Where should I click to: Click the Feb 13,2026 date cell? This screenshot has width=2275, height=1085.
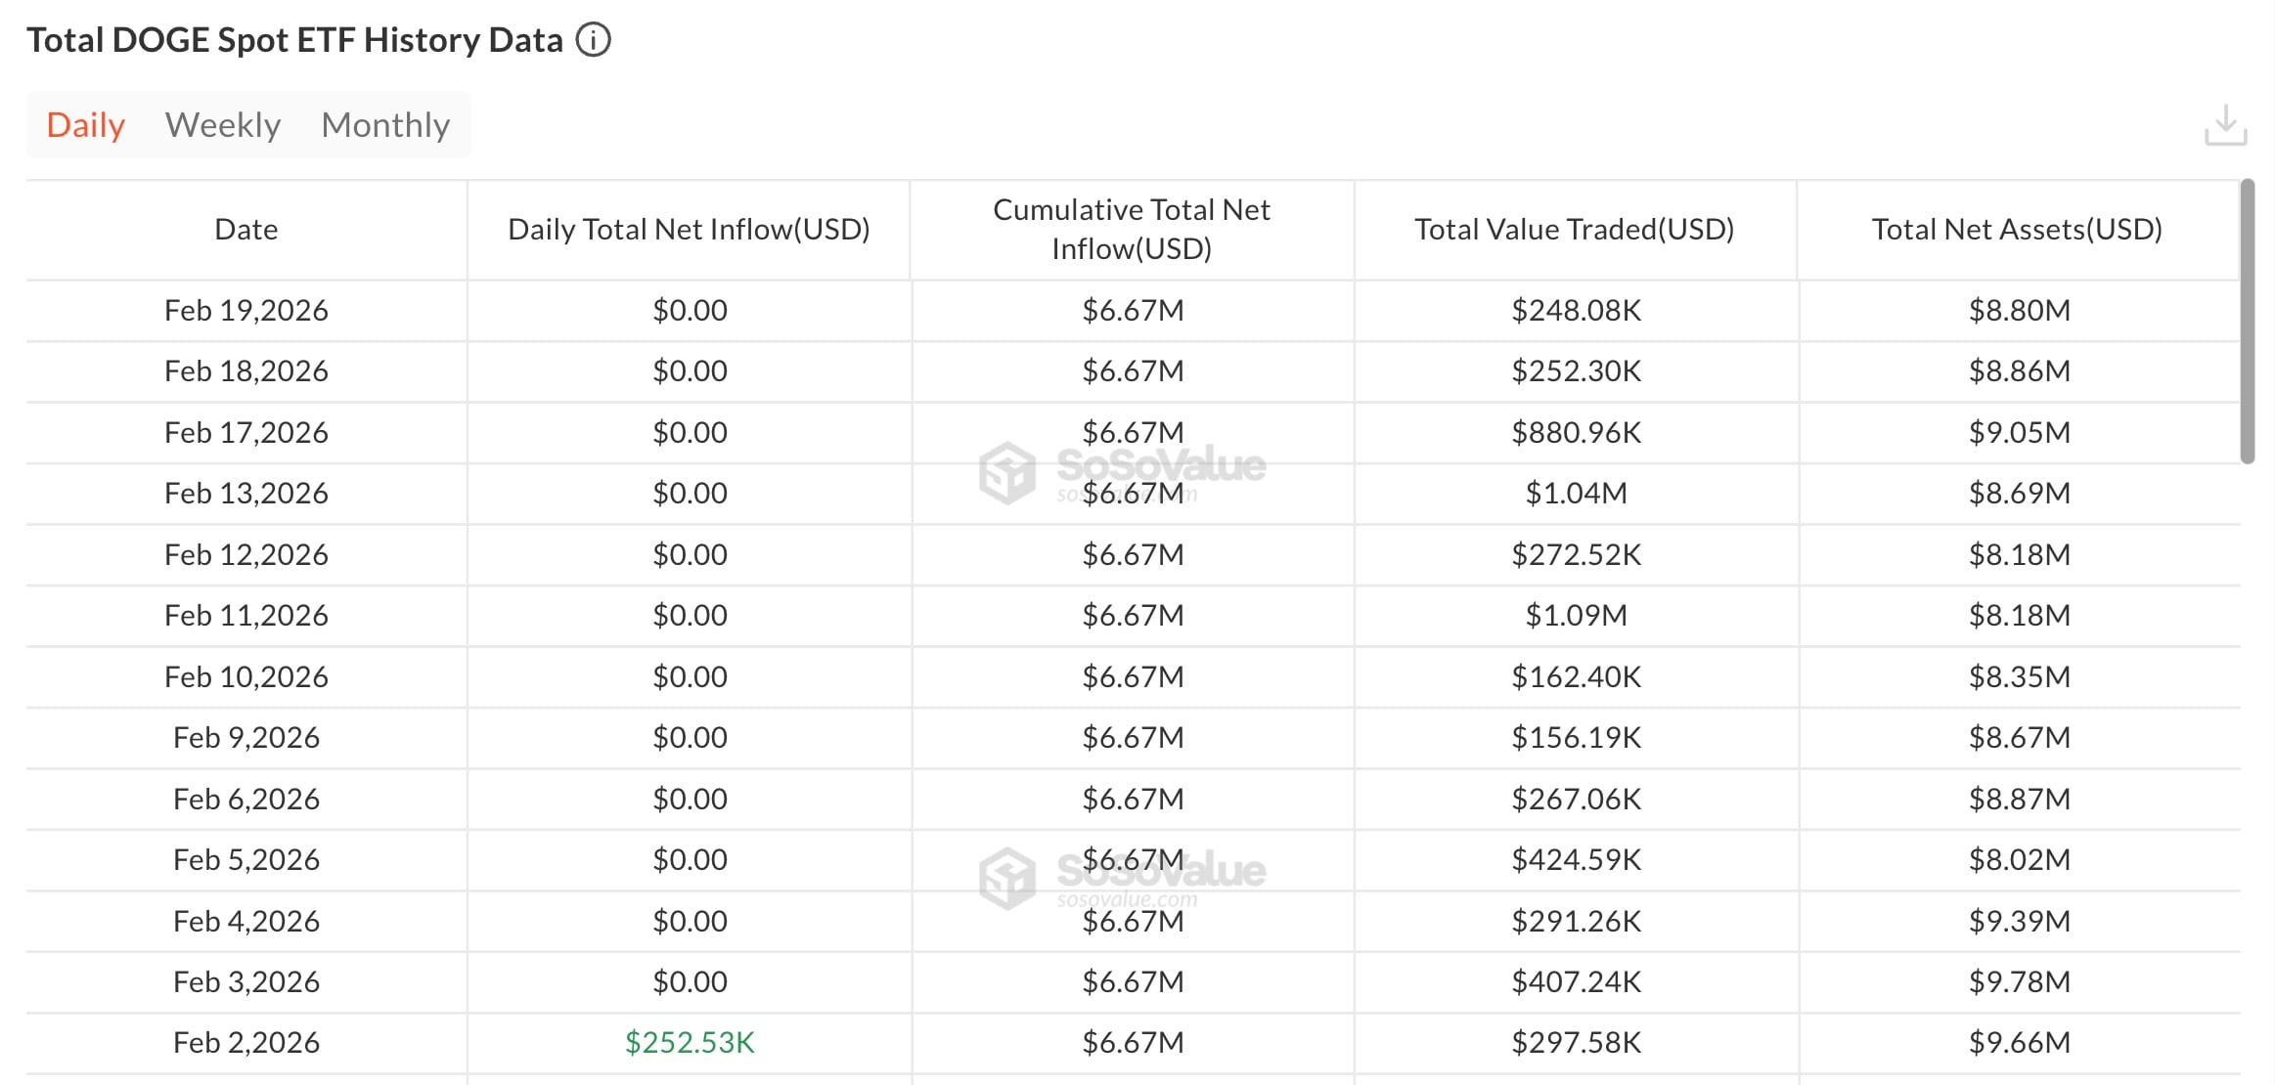pos(246,494)
